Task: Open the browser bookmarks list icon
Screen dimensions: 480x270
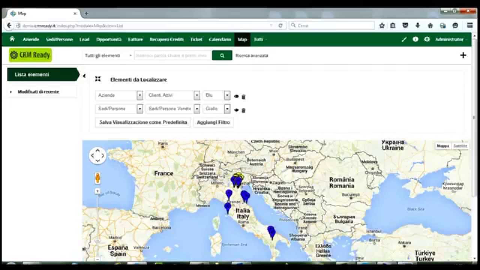Action: 393,25
